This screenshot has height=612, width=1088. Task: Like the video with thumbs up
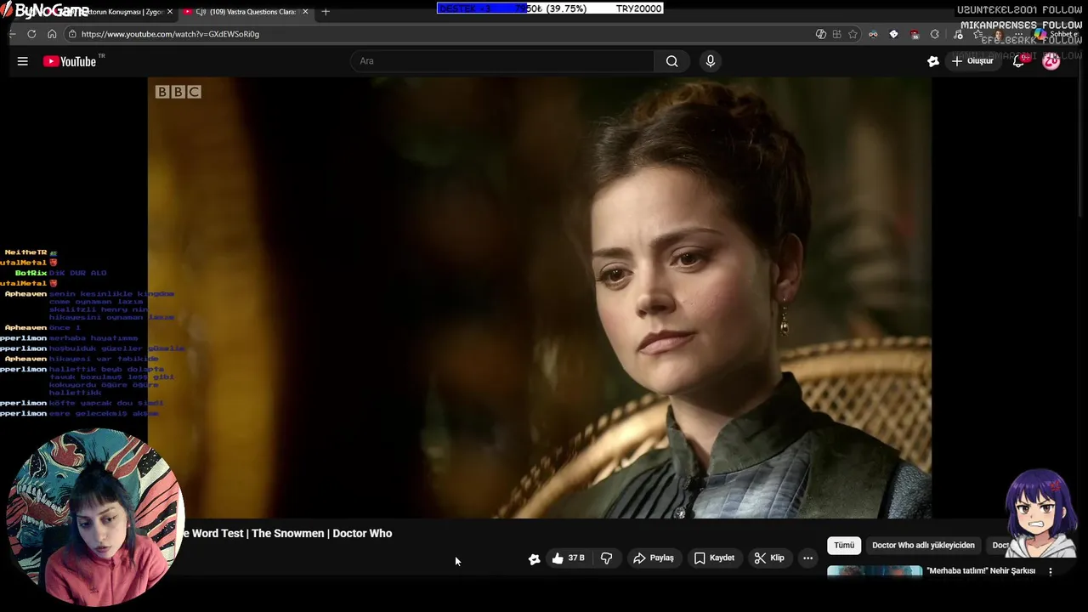pyautogui.click(x=567, y=558)
